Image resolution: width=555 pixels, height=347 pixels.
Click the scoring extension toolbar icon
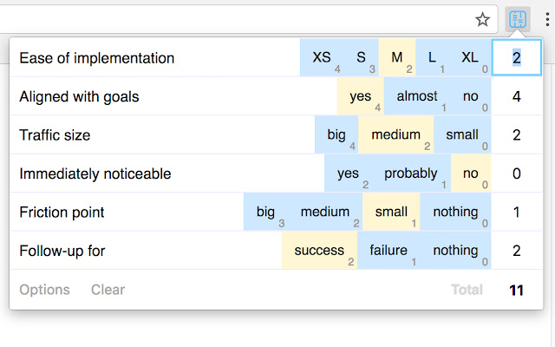[x=517, y=19]
